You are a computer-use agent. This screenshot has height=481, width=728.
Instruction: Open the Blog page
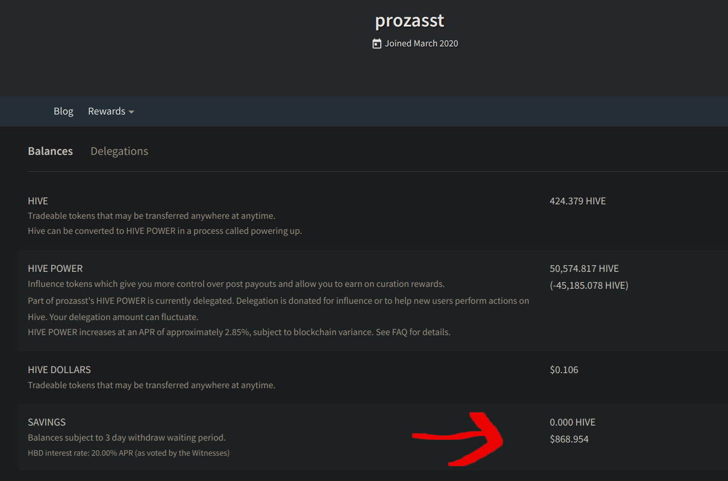pos(63,111)
